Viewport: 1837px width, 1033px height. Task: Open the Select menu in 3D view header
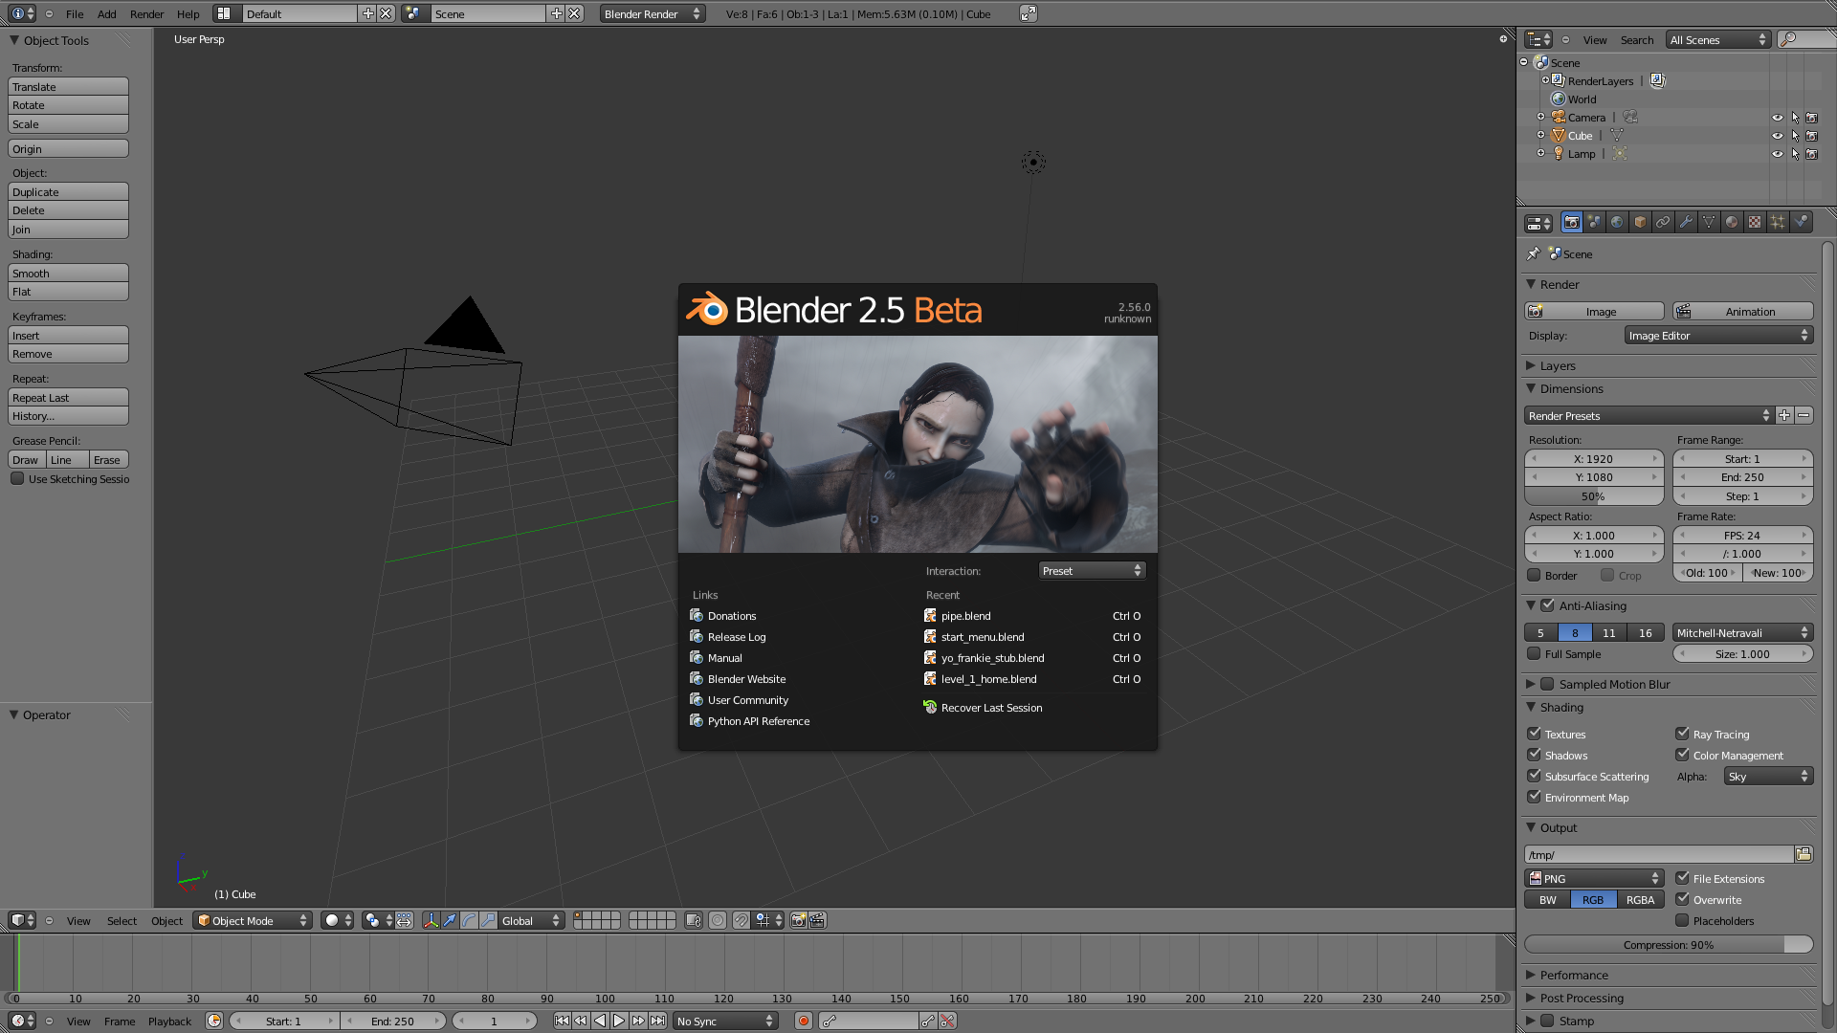122,920
